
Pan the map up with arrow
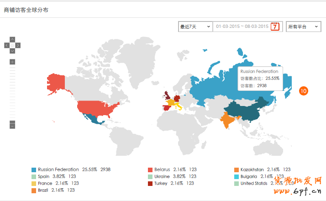(12, 39)
